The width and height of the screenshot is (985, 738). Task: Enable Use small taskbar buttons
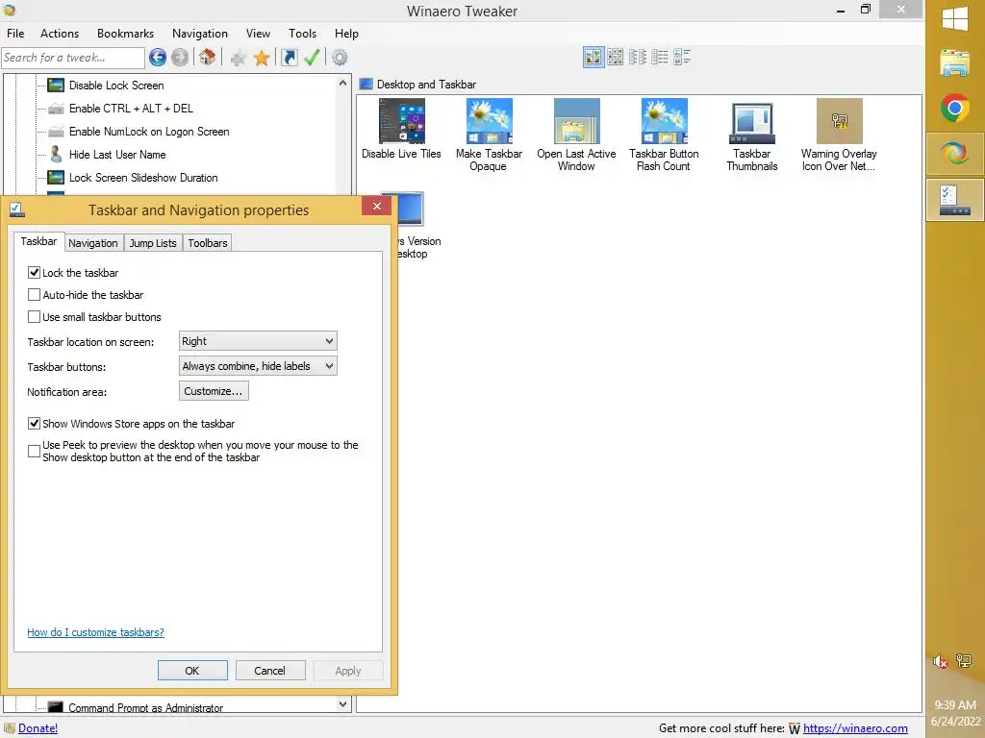click(x=35, y=316)
